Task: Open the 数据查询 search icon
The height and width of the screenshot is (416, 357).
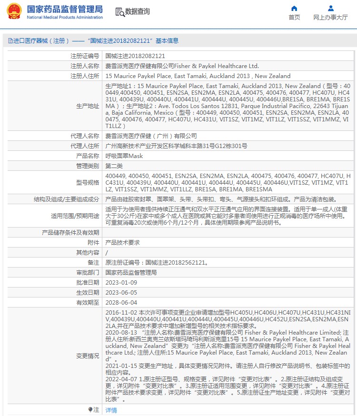Action: [120, 12]
